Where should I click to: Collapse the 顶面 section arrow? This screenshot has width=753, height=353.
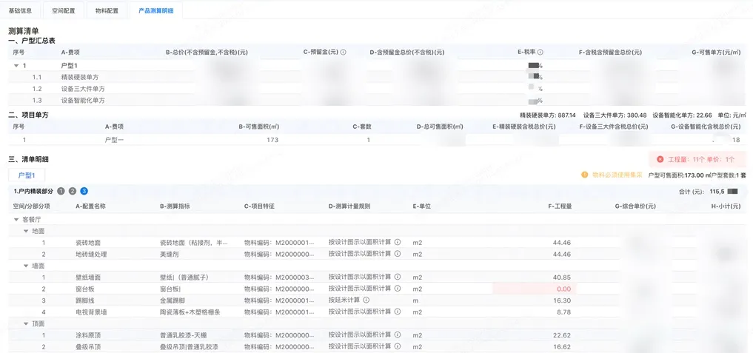pos(26,323)
